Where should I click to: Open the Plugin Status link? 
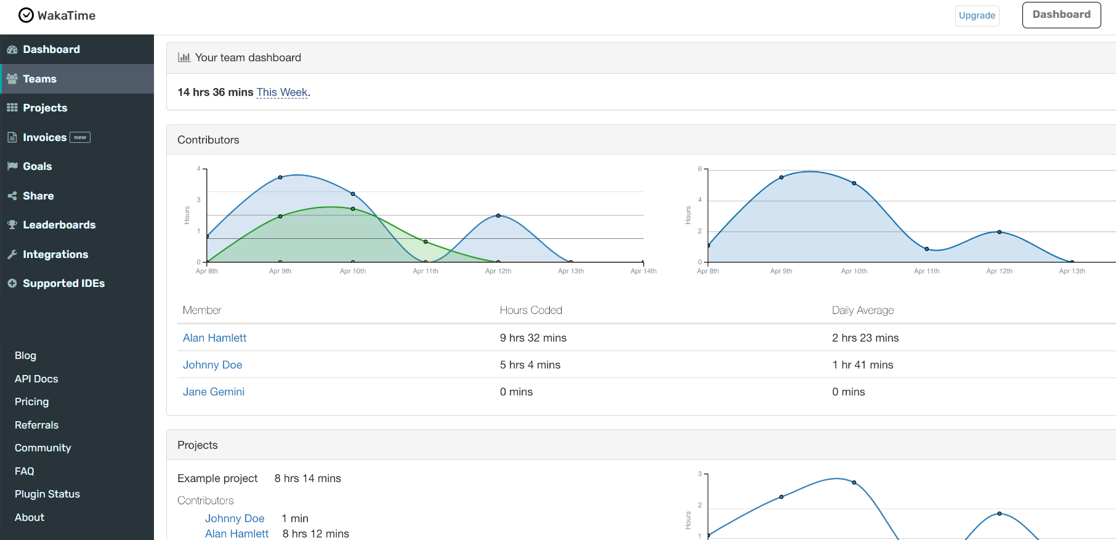(47, 494)
